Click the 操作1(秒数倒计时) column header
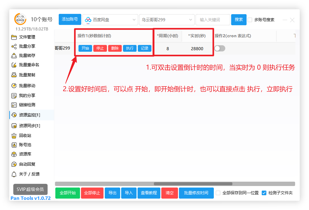Image resolution: width=309 pixels, height=210 pixels. pos(94,36)
